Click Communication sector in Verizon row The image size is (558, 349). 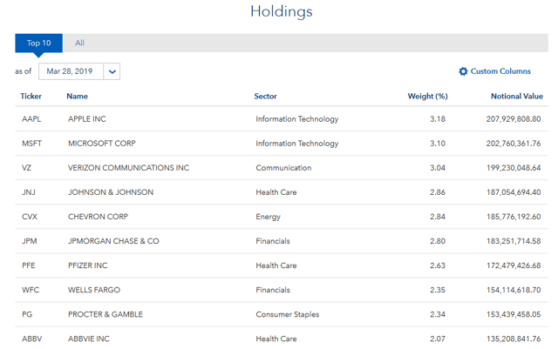283,168
